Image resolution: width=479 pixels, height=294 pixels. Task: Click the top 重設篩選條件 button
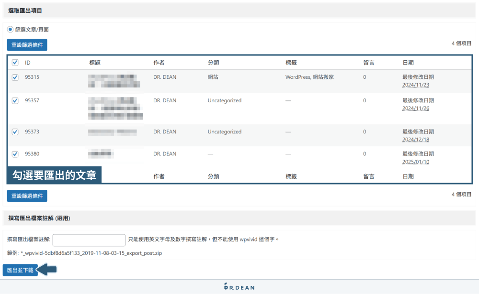(x=27, y=44)
